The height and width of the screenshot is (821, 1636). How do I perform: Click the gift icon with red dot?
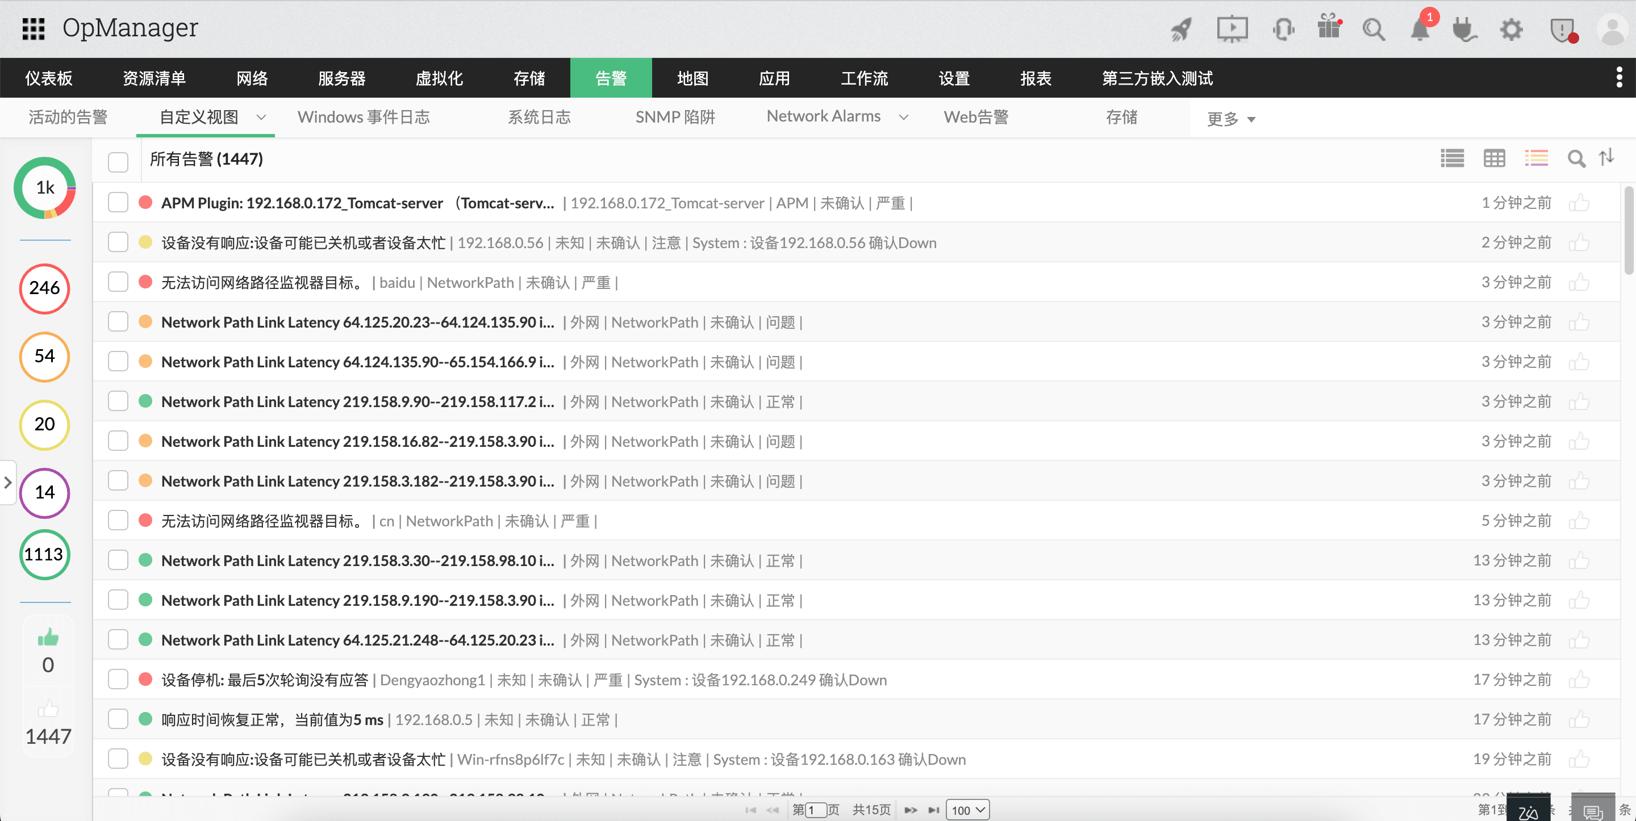click(x=1330, y=29)
